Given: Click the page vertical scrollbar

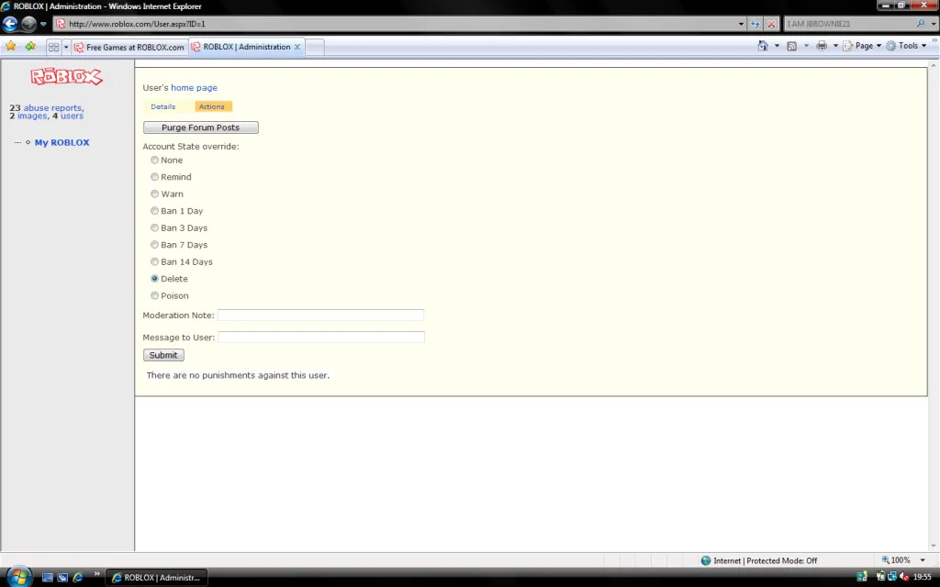Looking at the screenshot, I should click(x=934, y=305).
